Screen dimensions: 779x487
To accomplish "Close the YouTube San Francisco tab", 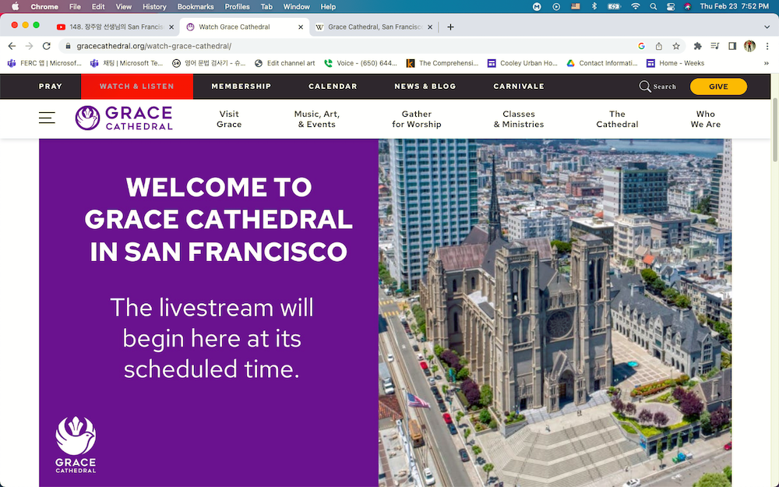I will [171, 27].
